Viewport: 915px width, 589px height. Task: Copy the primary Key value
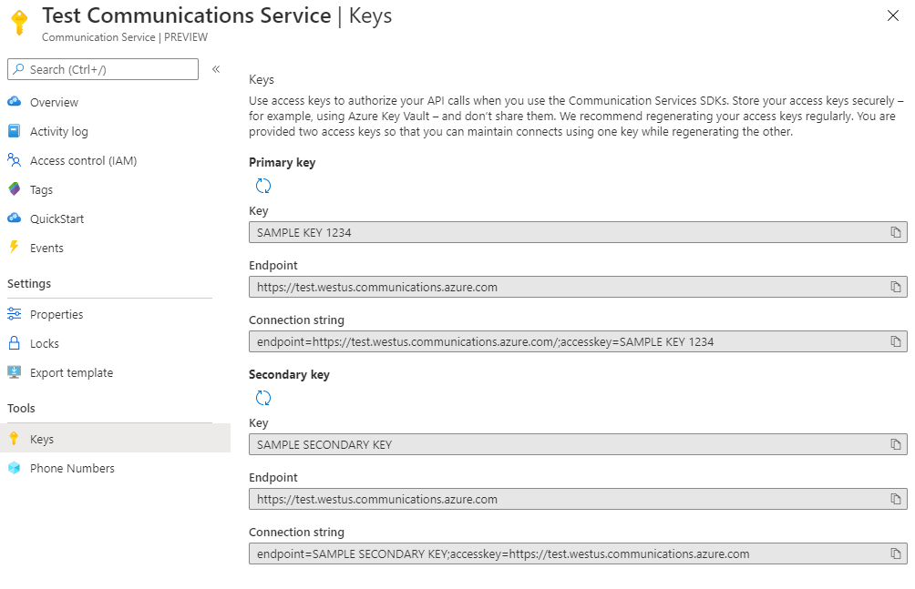tap(895, 231)
